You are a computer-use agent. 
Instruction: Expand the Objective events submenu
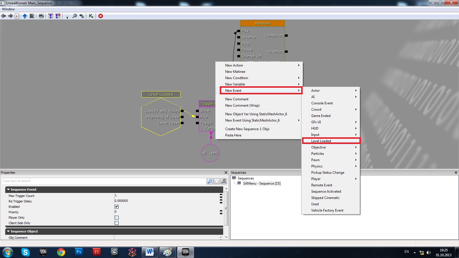[x=331, y=147]
